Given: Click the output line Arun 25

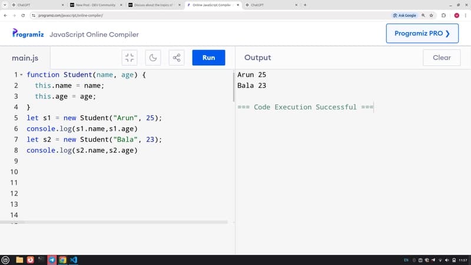Looking at the screenshot, I should tap(251, 75).
